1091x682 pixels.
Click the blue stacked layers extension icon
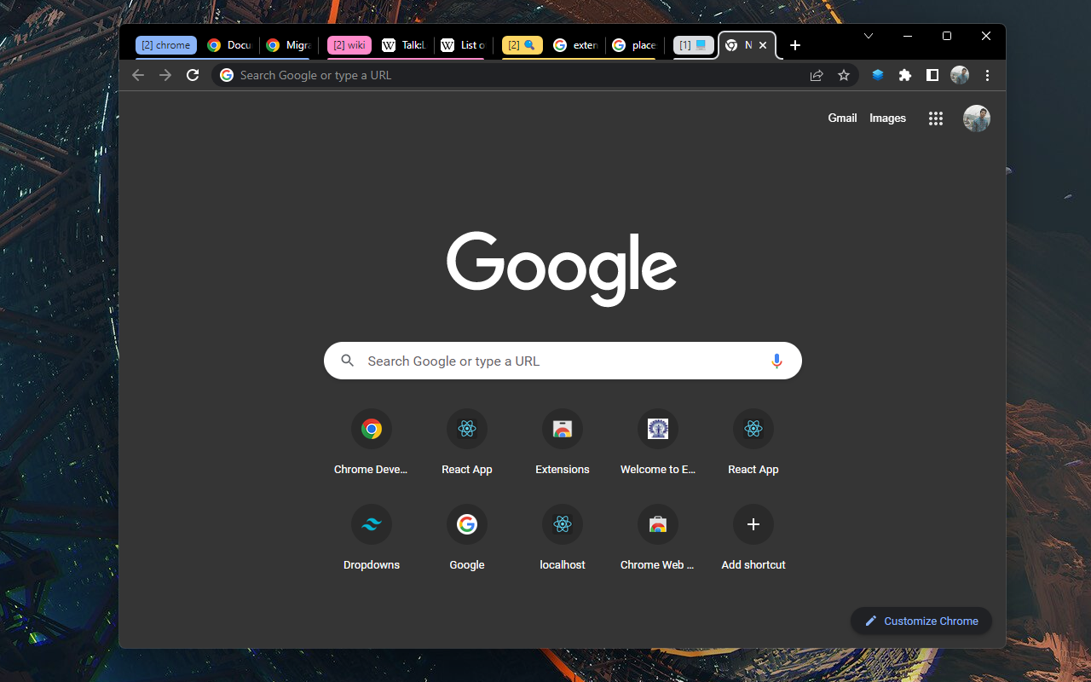[878, 75]
